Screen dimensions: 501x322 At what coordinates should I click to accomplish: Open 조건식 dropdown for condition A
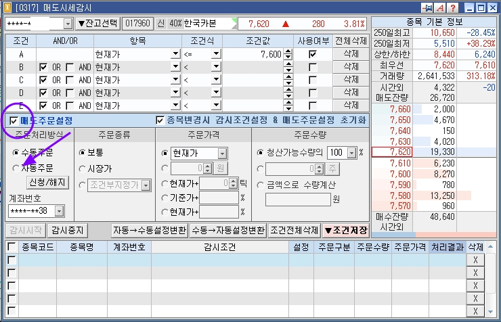(217, 54)
